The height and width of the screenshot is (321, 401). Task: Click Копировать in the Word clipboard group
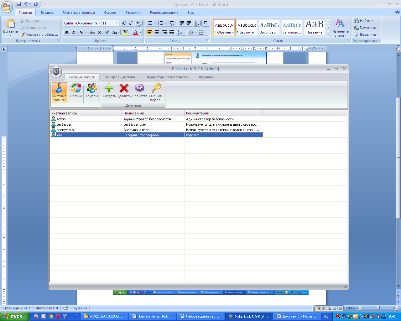coord(33,28)
